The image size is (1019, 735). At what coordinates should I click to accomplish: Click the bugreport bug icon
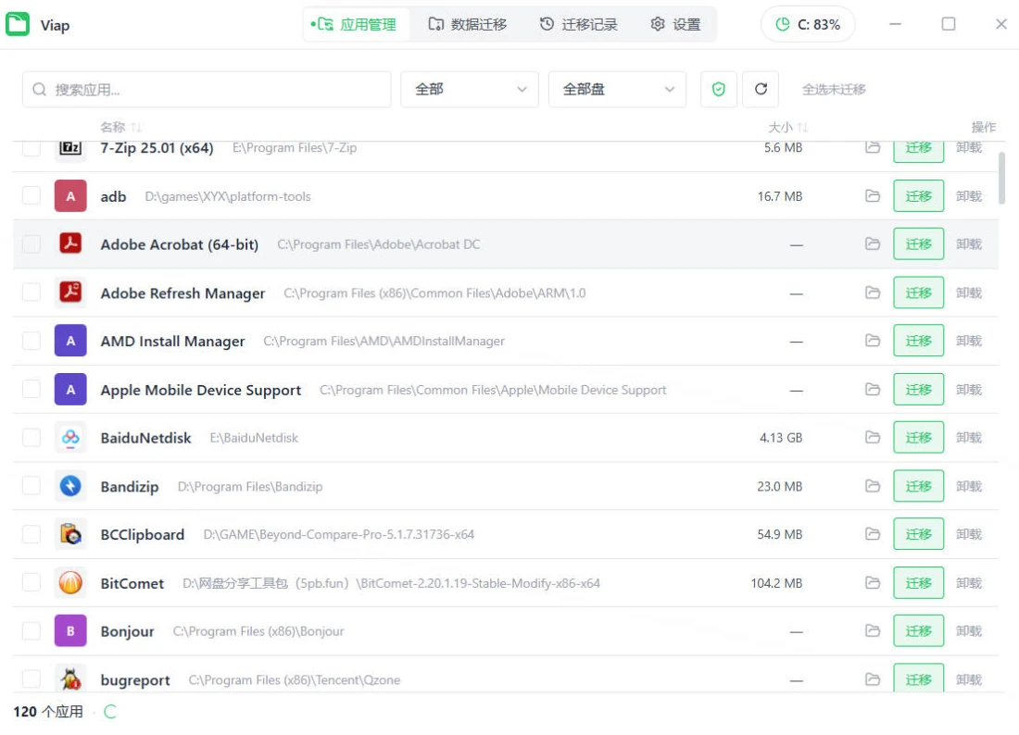(x=70, y=679)
